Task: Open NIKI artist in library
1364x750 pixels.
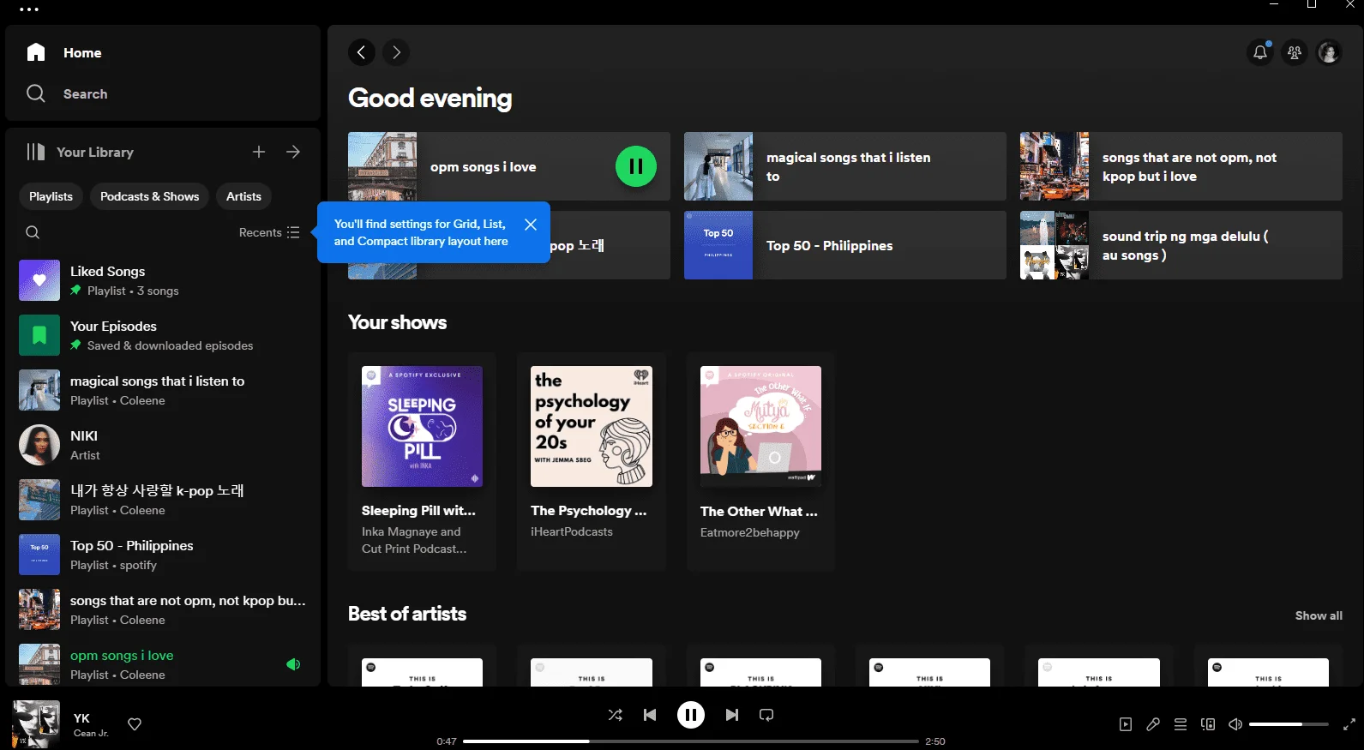Action: [163, 445]
